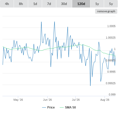The width and height of the screenshot is (118, 114).
Task: Switch chart to 30d range
Action: [x=64, y=4]
